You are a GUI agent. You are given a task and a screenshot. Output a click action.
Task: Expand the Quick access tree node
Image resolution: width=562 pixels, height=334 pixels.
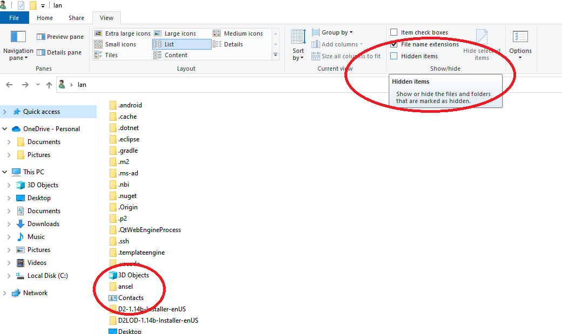tap(5, 112)
